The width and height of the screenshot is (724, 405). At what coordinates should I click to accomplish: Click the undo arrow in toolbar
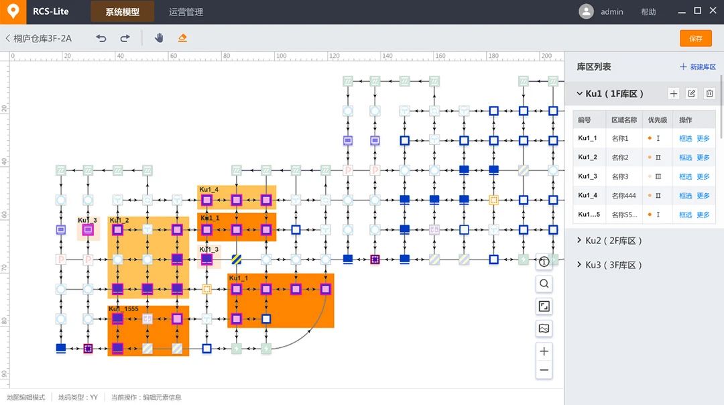point(101,38)
